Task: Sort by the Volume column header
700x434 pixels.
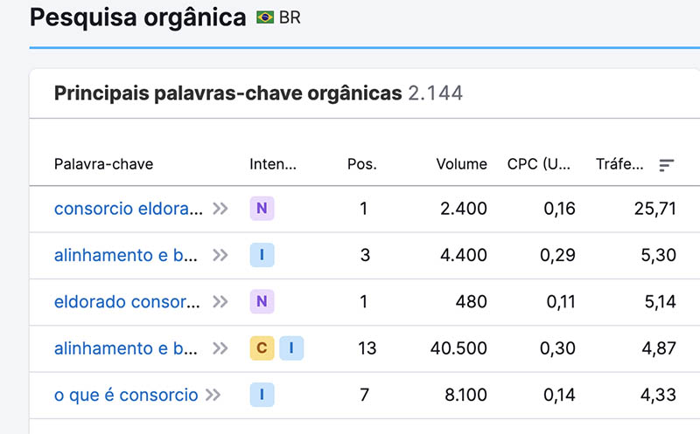Action: [461, 164]
